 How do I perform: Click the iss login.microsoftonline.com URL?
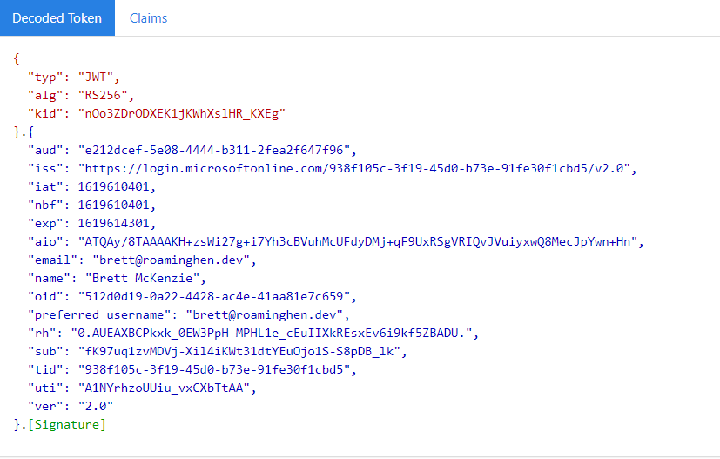coord(354,169)
